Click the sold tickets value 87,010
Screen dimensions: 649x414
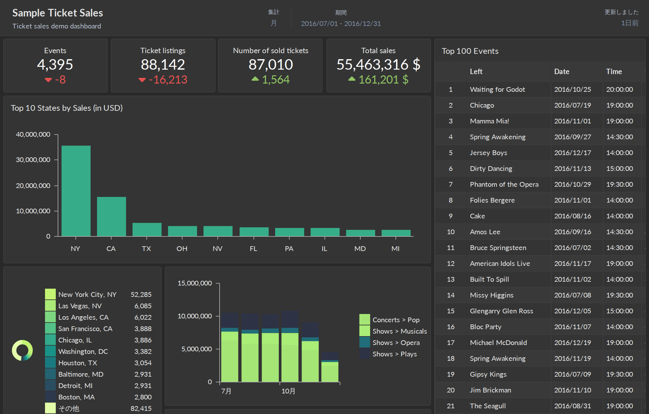pyautogui.click(x=271, y=65)
